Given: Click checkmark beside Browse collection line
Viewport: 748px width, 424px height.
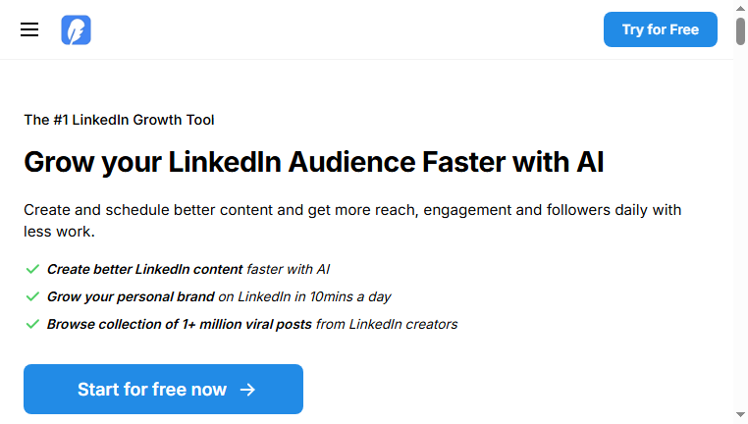Looking at the screenshot, I should tap(32, 324).
